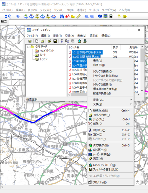Click the new folder icon in GPS editor toolbar

coord(42,41)
